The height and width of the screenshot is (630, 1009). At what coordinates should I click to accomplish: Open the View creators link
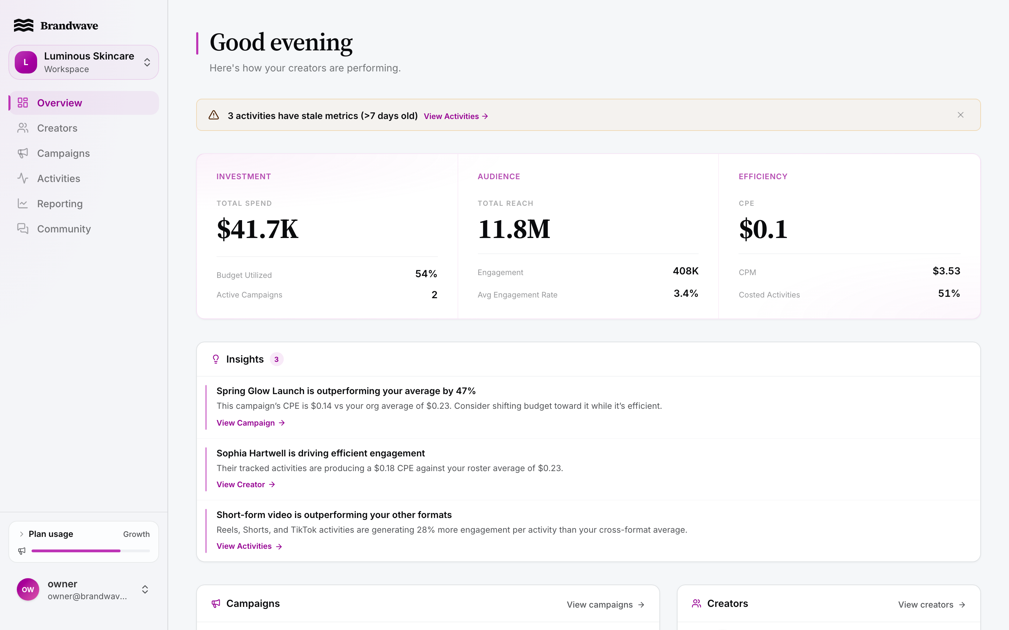coord(932,604)
